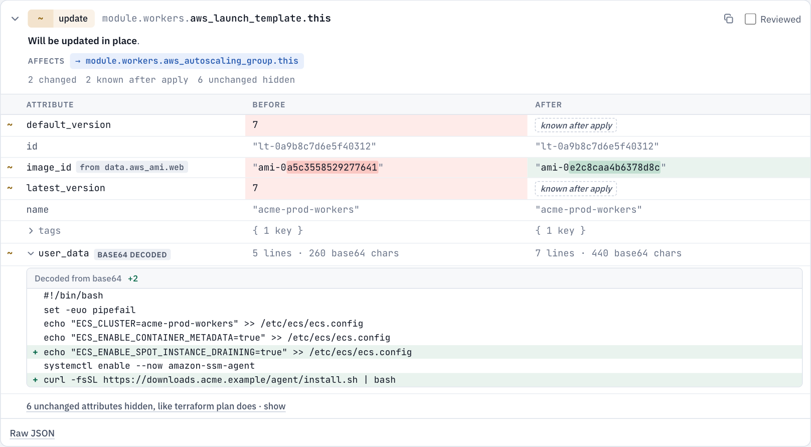Collapse the user_data decoded section
Image resolution: width=811 pixels, height=447 pixels.
point(31,253)
